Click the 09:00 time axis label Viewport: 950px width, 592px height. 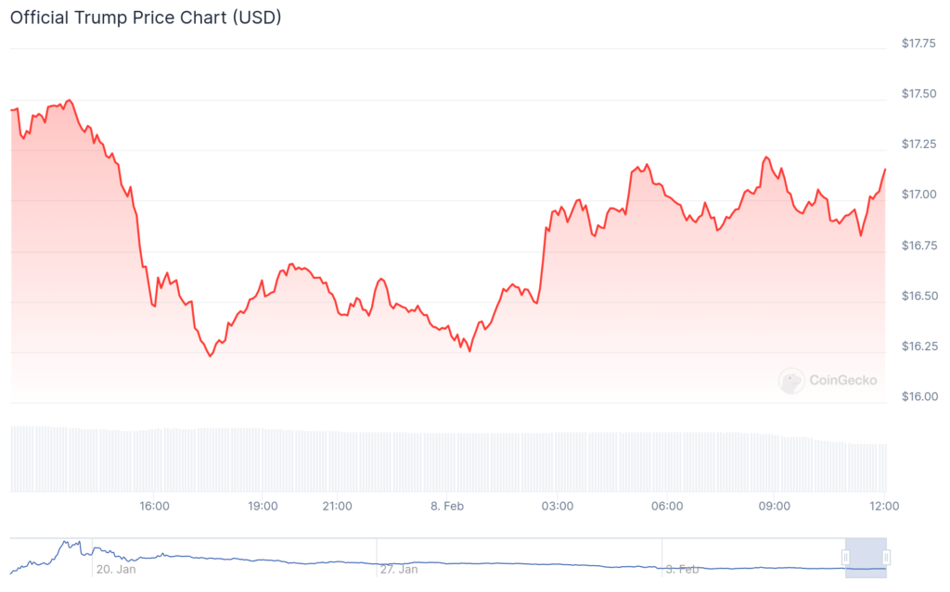(x=775, y=506)
